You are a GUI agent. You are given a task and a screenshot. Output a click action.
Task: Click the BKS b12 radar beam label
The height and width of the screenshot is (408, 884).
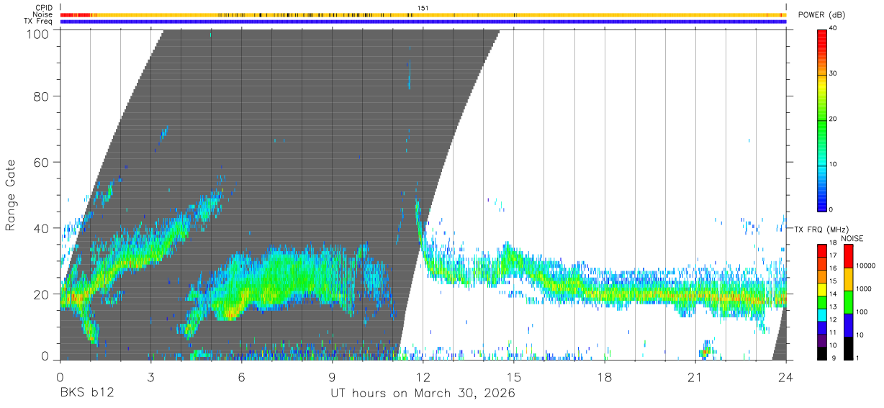86,394
